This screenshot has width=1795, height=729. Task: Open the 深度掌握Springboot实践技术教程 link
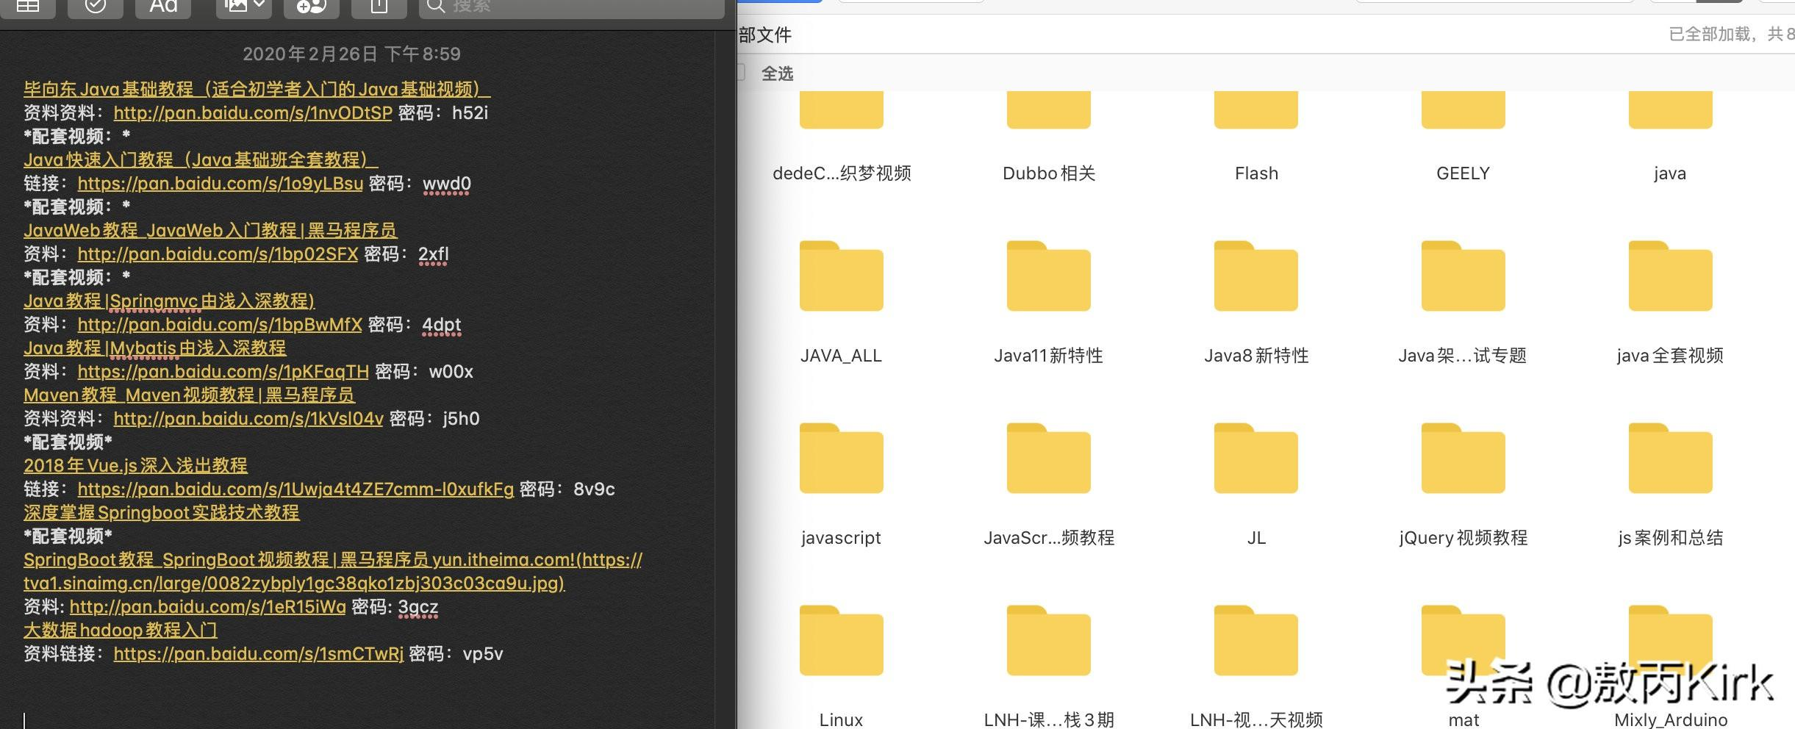[x=162, y=513]
